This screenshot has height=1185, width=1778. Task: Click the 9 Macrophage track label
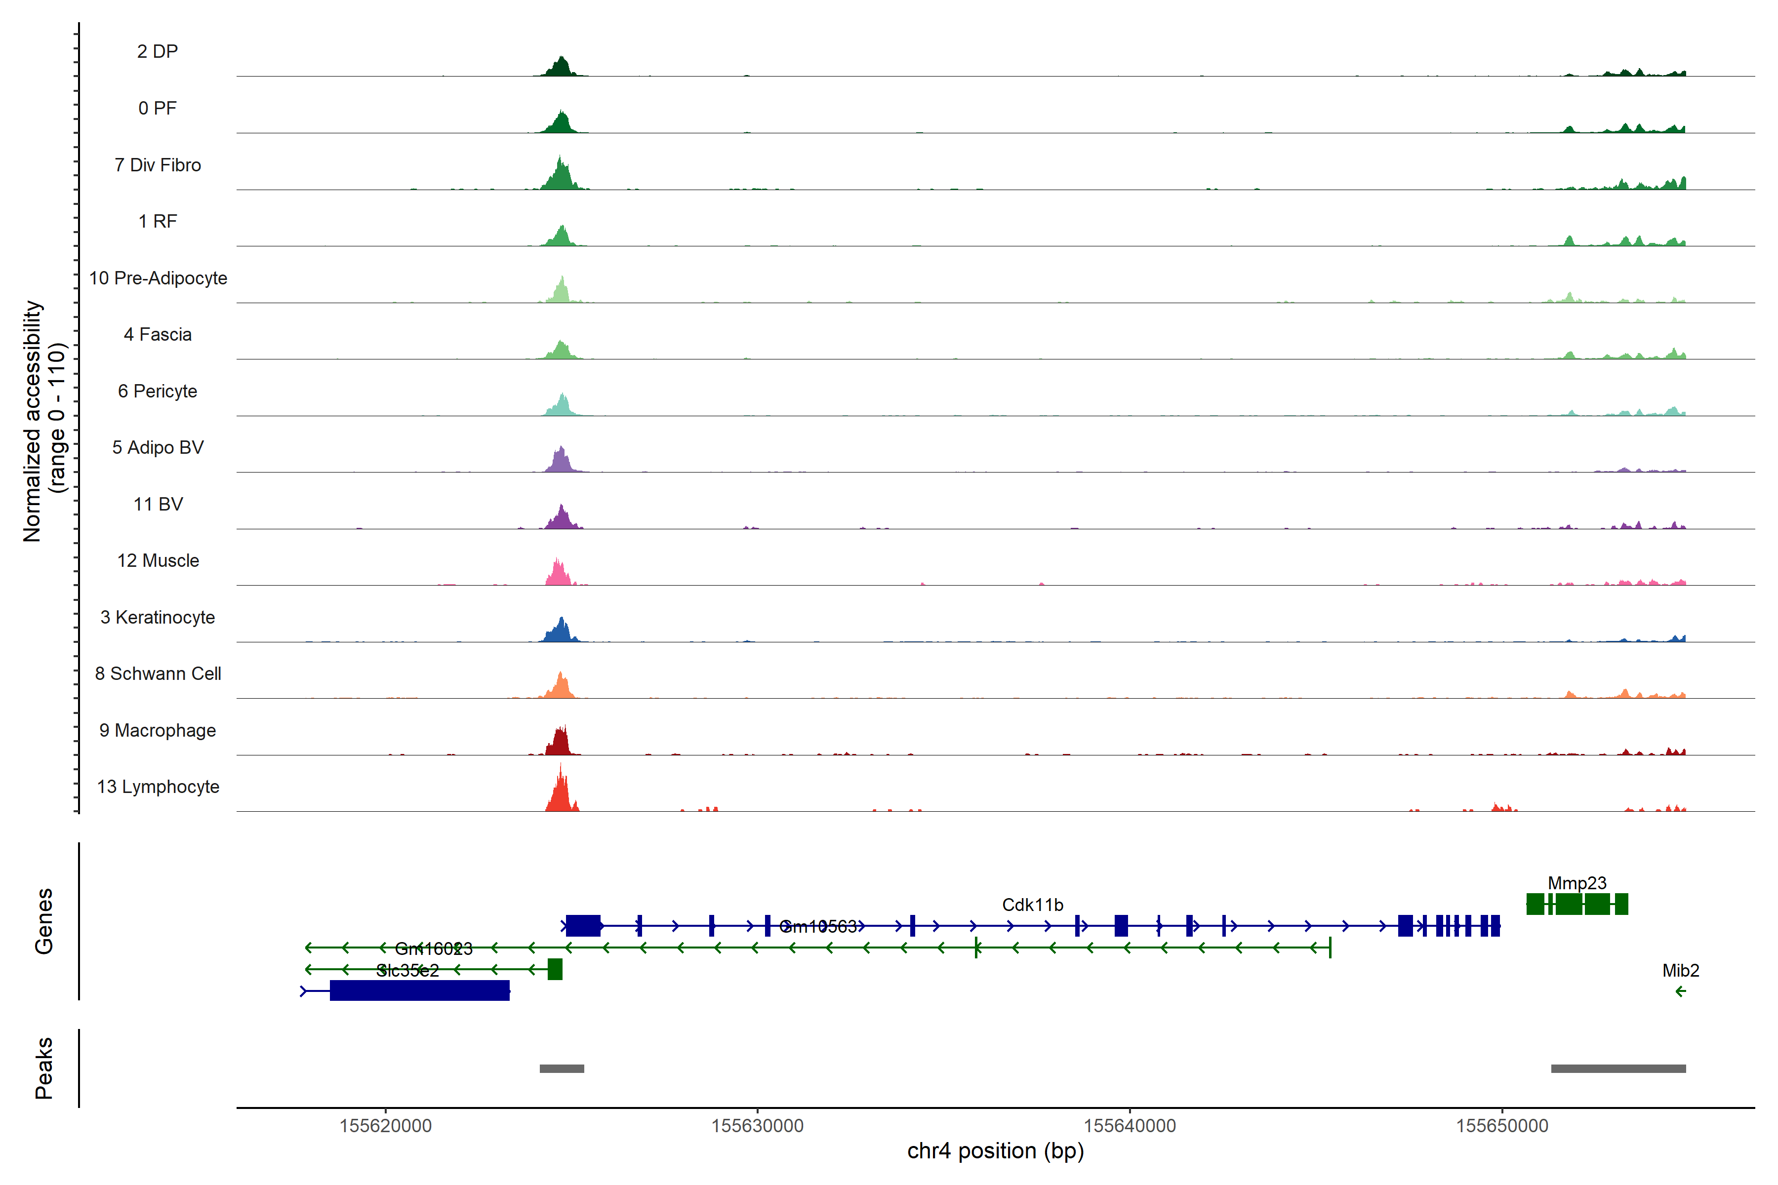[157, 730]
